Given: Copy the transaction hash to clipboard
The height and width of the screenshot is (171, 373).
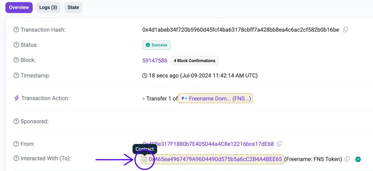Looking at the screenshot, I should (346, 29).
